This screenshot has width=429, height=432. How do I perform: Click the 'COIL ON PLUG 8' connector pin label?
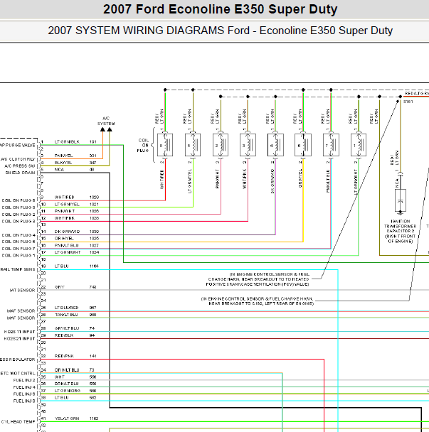(18, 200)
